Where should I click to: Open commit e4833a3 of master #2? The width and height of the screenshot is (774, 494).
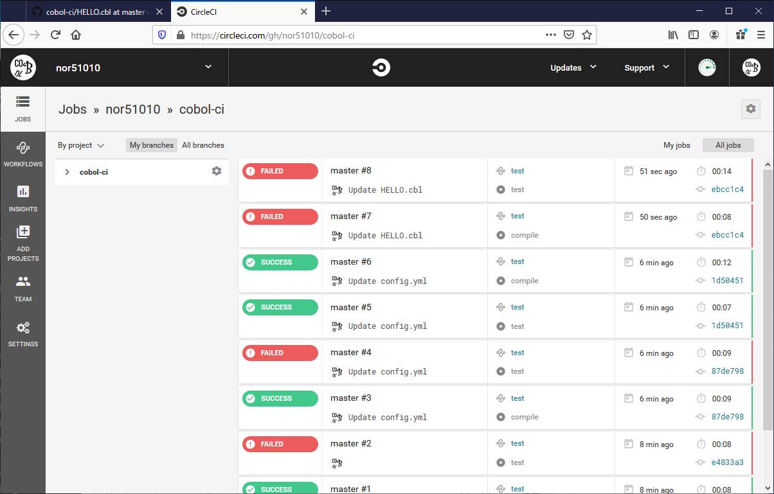(x=728, y=463)
